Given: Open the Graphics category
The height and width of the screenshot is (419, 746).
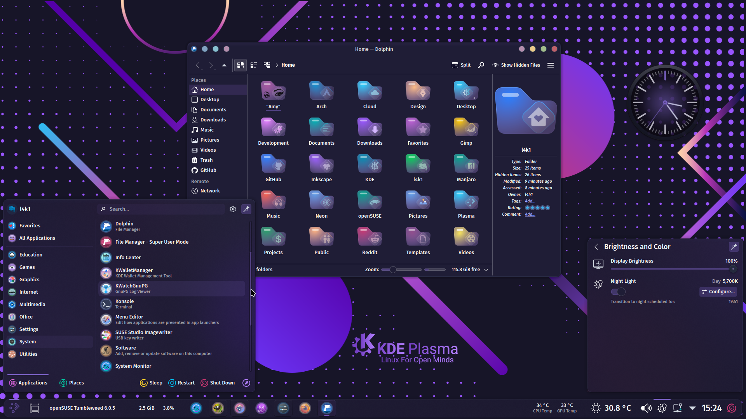Looking at the screenshot, I should click(50, 280).
